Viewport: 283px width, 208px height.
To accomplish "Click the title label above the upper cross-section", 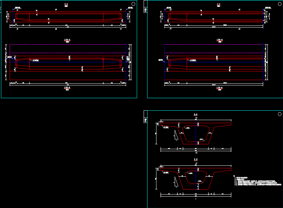I will coord(196,114).
